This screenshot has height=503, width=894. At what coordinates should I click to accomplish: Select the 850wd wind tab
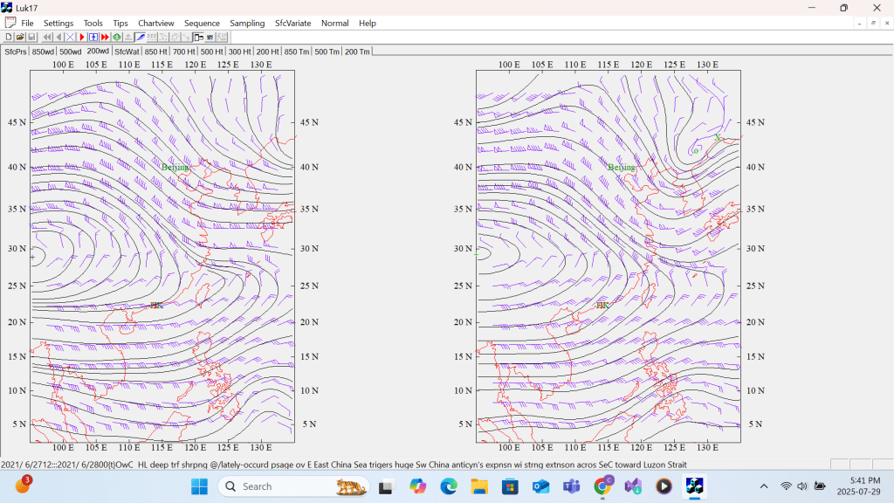tap(43, 52)
